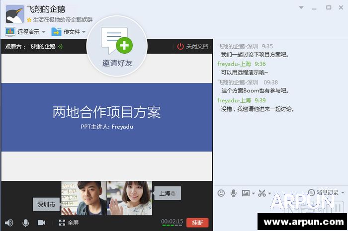Click the screenshot scissors icon
348x231 pixels.
point(262,193)
